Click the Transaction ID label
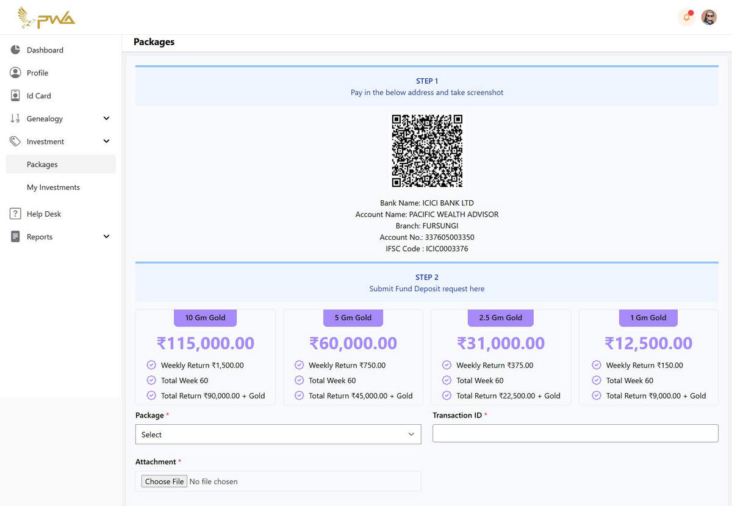Screen dimensions: 732x506 (457, 415)
